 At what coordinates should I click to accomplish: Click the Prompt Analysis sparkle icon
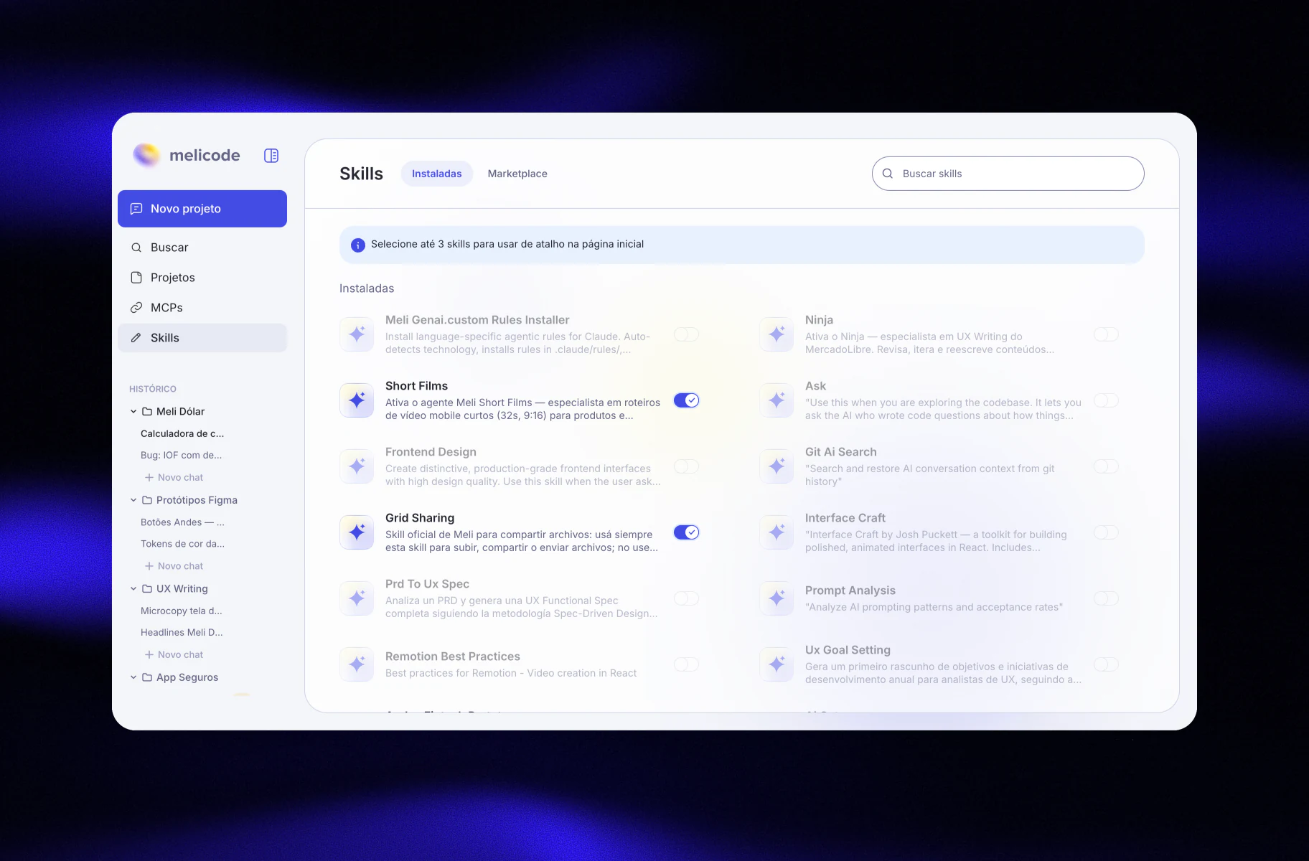coord(777,598)
